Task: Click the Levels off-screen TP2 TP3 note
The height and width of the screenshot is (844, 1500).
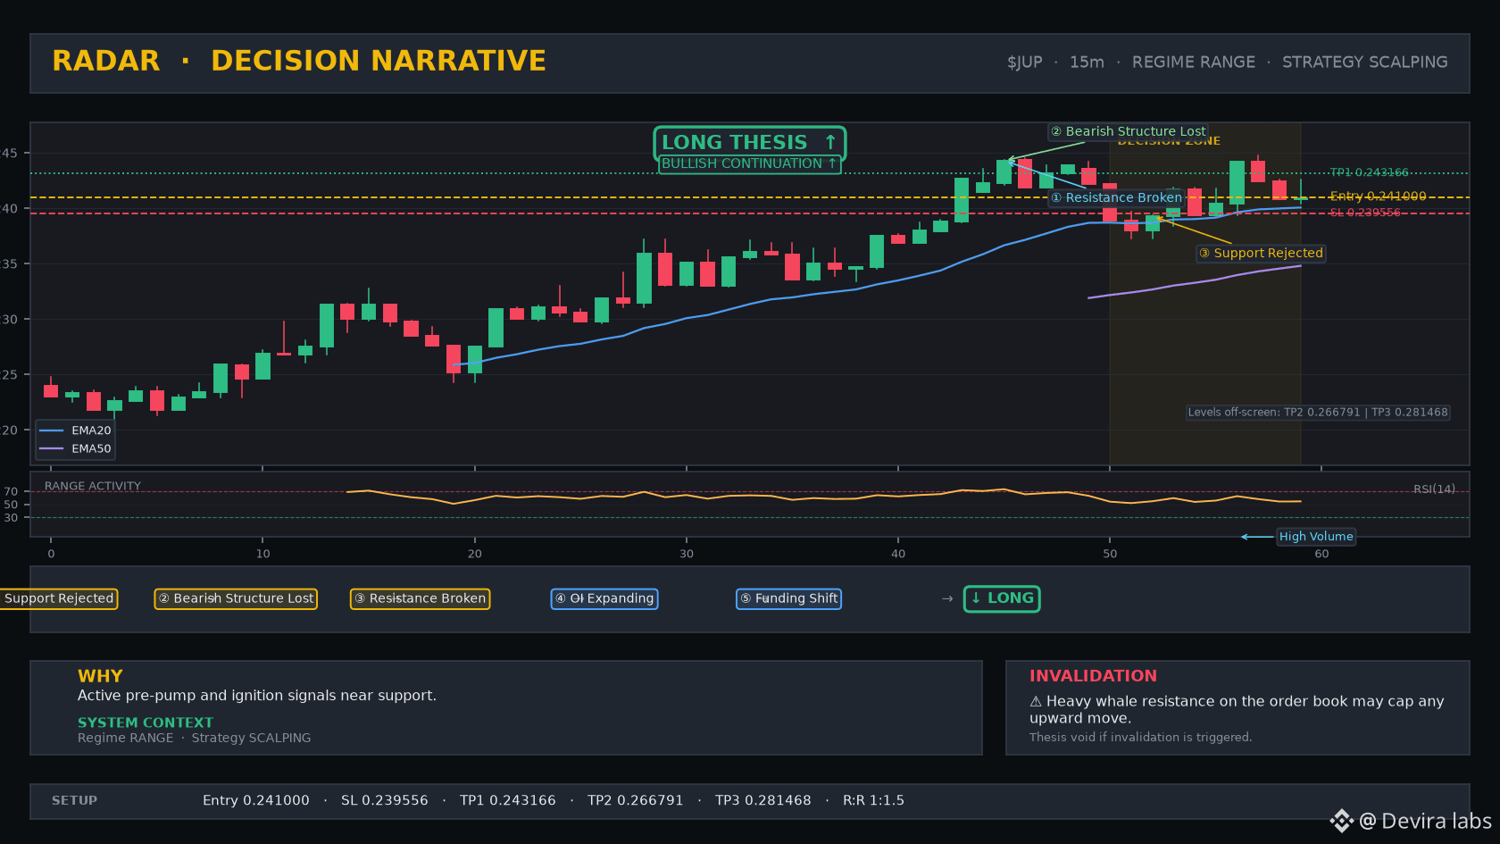Action: tap(1318, 413)
